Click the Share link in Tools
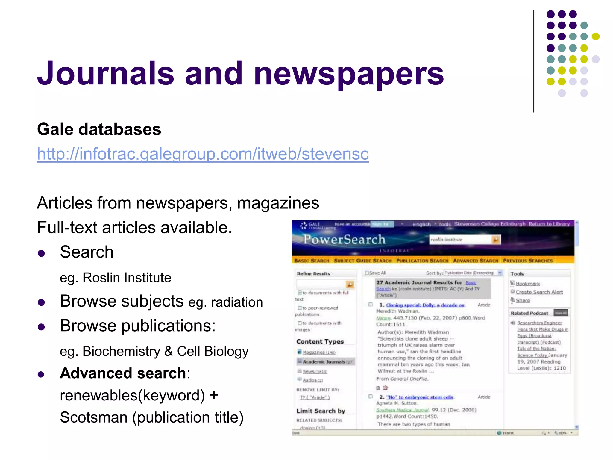This screenshot has width=613, height=460. tap(523, 300)
